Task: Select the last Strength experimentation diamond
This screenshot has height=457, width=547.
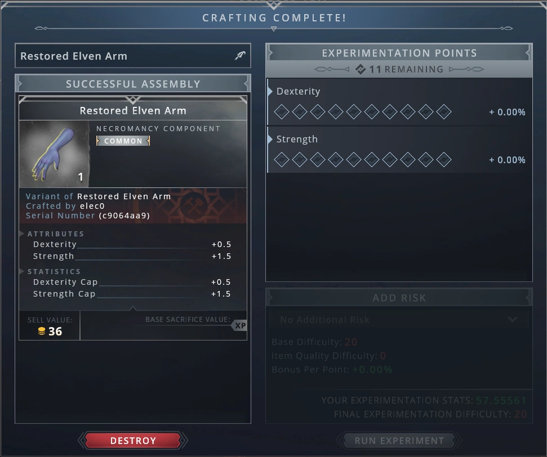Action: (x=444, y=160)
